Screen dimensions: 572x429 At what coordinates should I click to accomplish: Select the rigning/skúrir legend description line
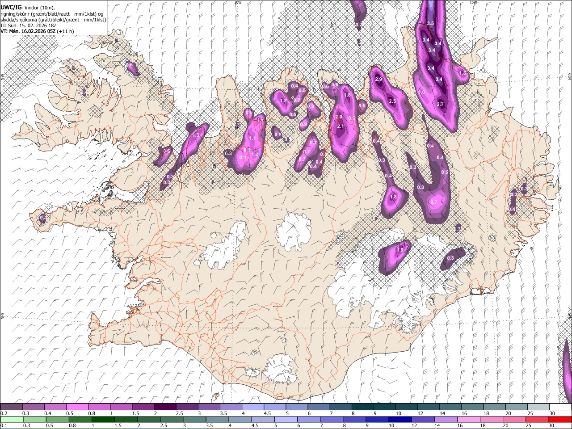pyautogui.click(x=52, y=14)
